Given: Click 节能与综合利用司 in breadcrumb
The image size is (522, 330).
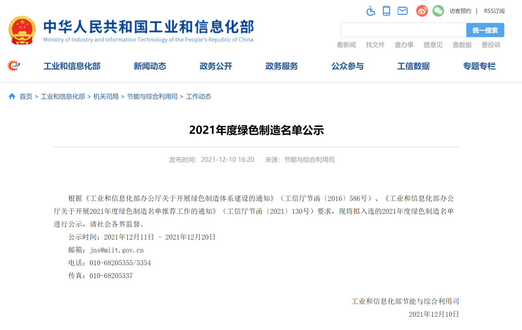Looking at the screenshot, I should click(x=152, y=96).
